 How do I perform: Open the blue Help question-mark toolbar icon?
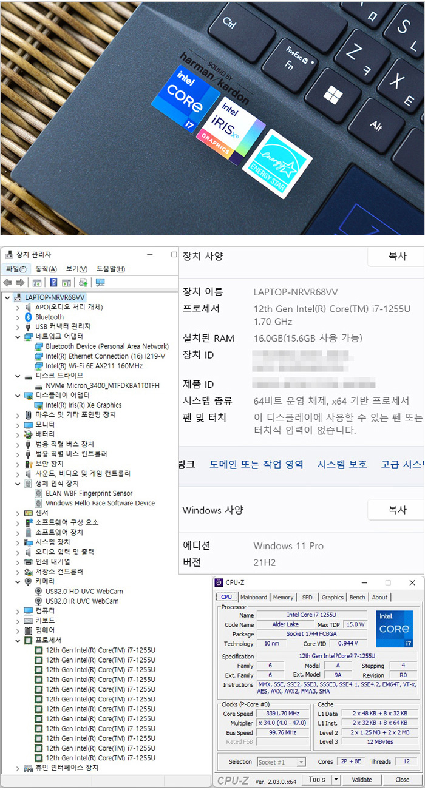pos(53,283)
